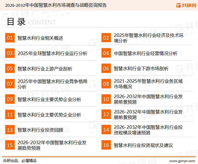Select chapter title 智慧水利行业相关概述
The width and height of the screenshot is (198, 164).
(40, 38)
